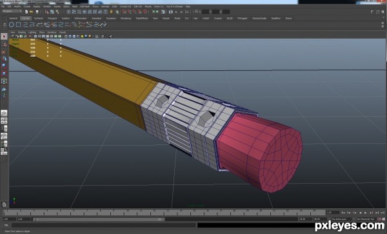Select by component type mode icon
This screenshot has height=234, width=387.
[x=57, y=12]
